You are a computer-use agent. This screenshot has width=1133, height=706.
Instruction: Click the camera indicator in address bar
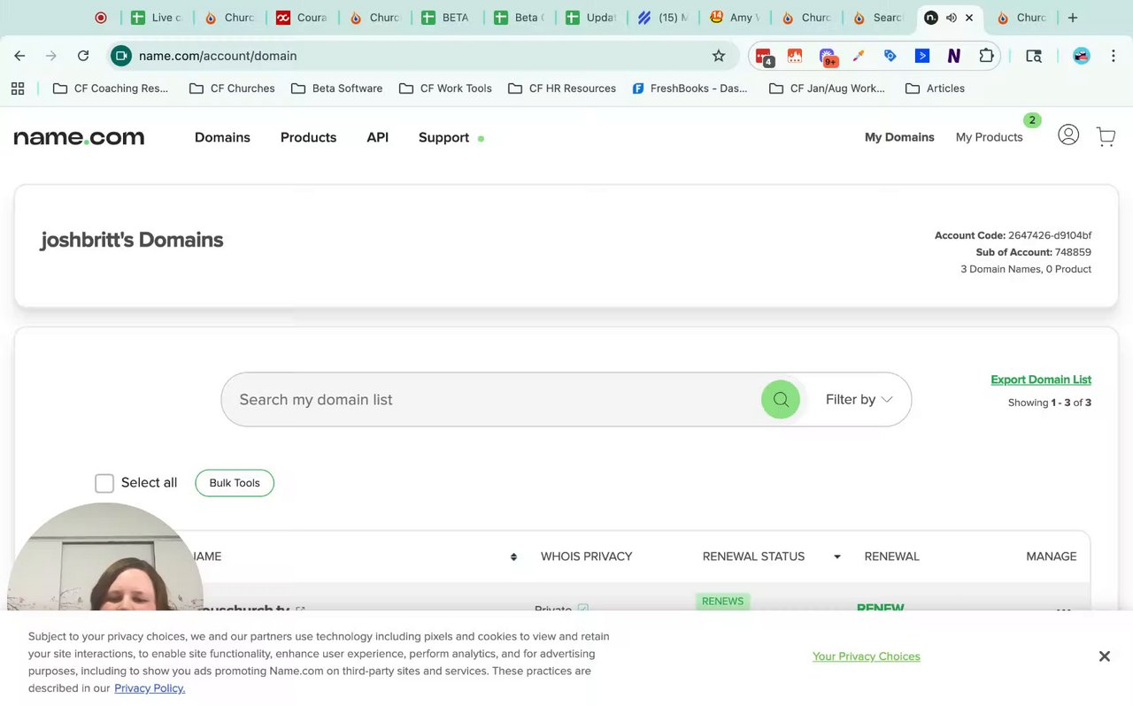(x=121, y=56)
